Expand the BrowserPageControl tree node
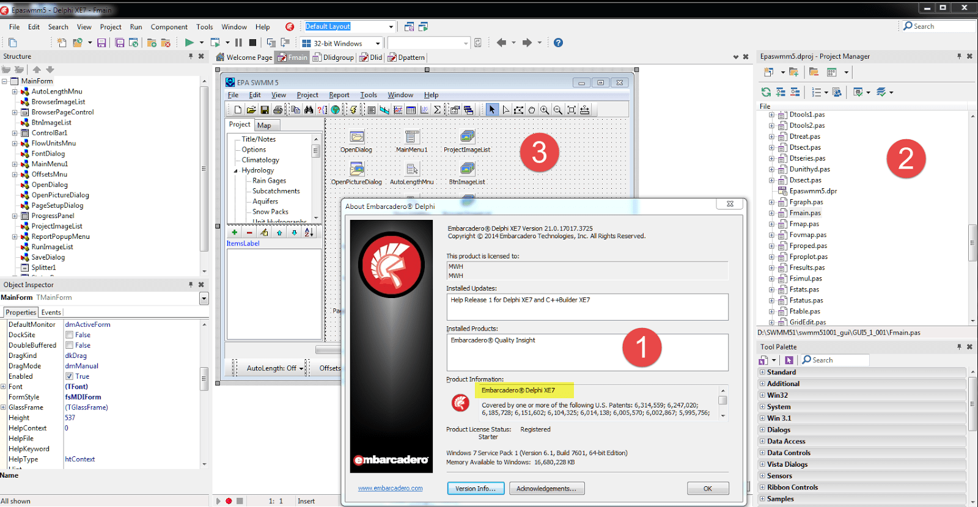 pyautogui.click(x=15, y=112)
